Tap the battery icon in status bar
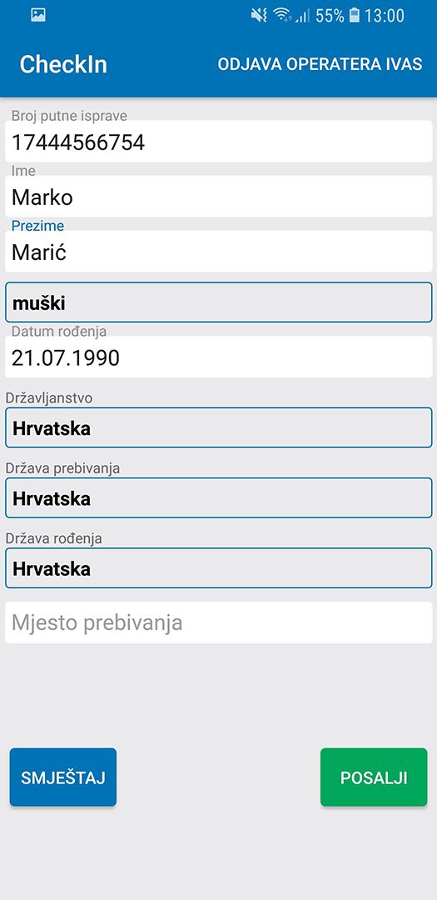This screenshot has height=900, width=437. click(x=355, y=16)
